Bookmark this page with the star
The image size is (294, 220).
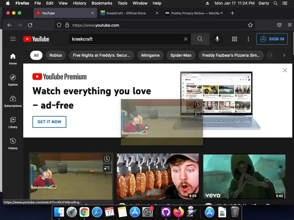tap(250, 25)
